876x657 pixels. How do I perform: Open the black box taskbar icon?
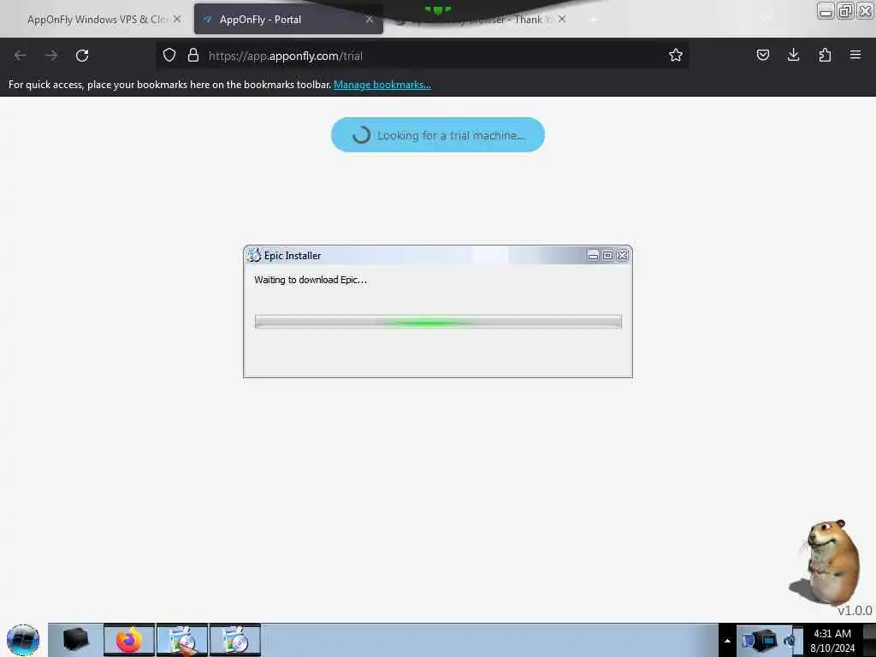tap(75, 640)
